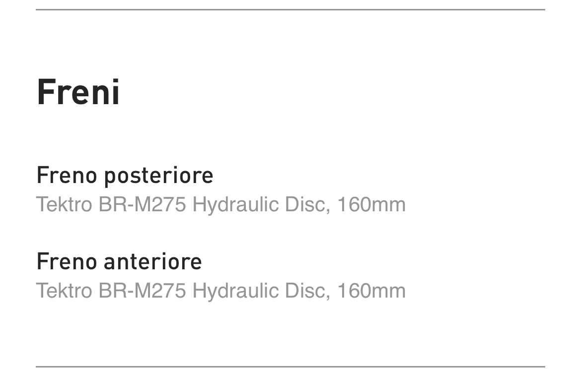
Task: Click the top horizontal divider line
Action: click(290, 9)
